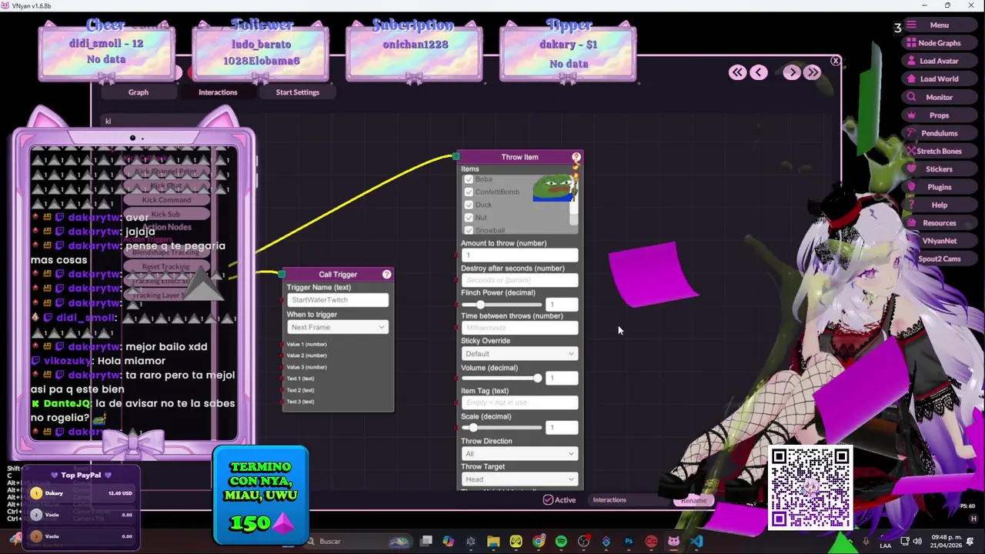The height and width of the screenshot is (554, 985).
Task: Click the Throw Item node input flow port
Action: [456, 157]
